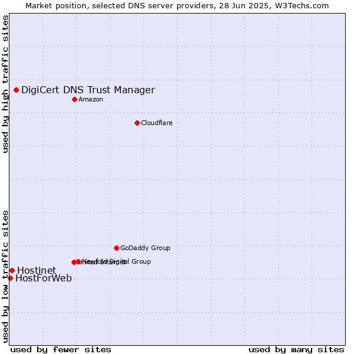Click the red Hostinet data point marker
The image size is (354, 354).
point(12,270)
